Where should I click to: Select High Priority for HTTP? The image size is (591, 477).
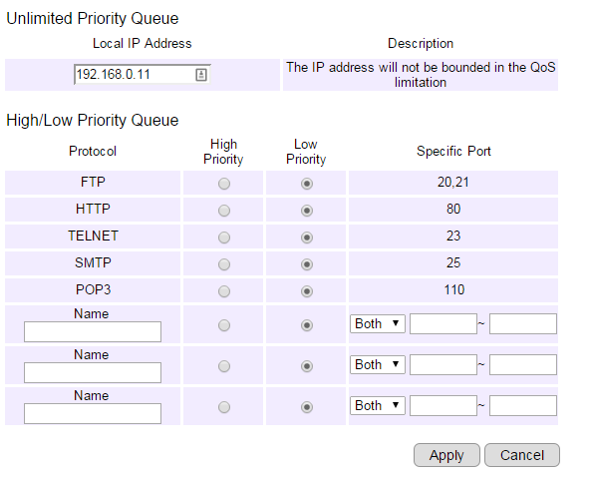tap(224, 211)
